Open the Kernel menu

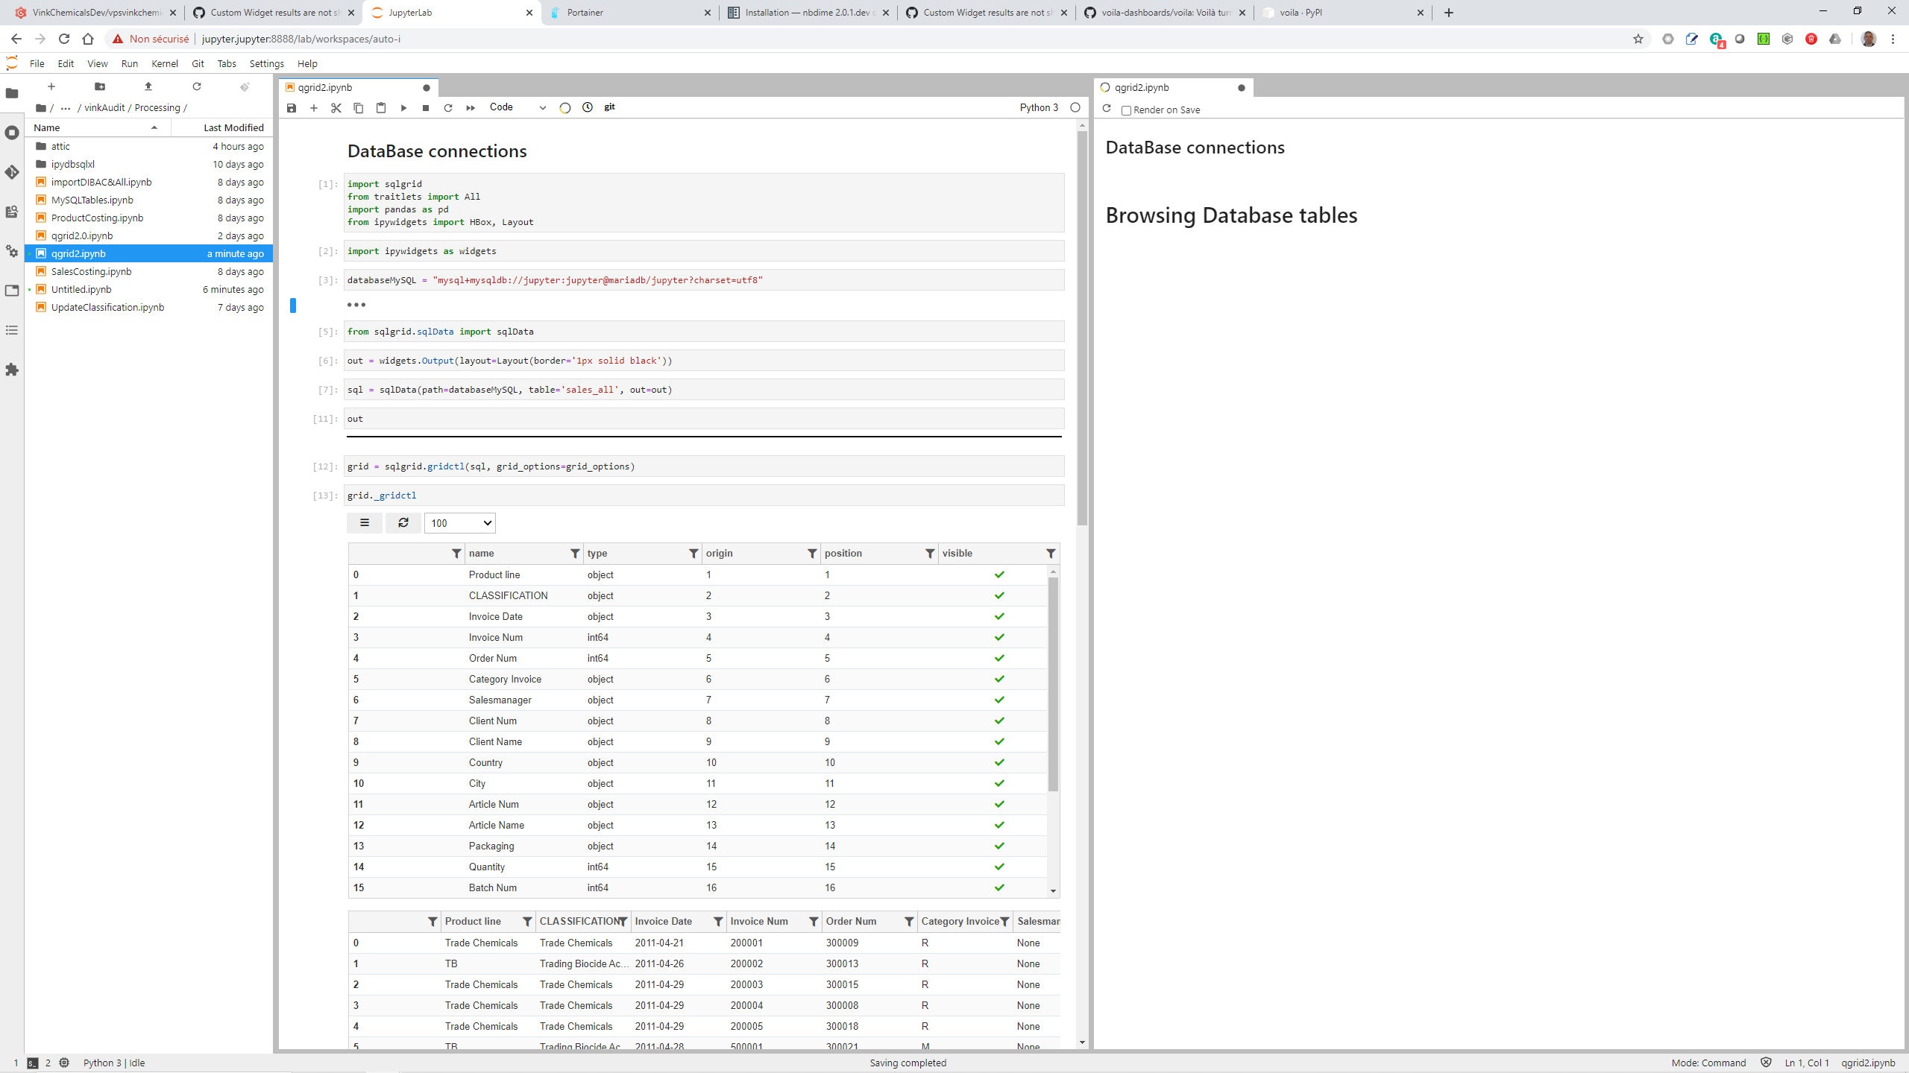pos(164,63)
